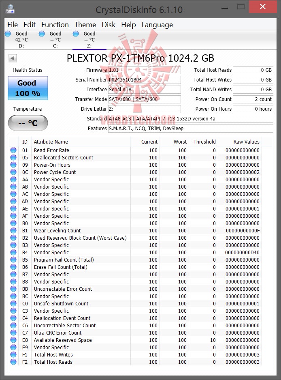Click status icon of Ultra CRC Error Count row
Viewport: 281px width, 380px height.
13,333
